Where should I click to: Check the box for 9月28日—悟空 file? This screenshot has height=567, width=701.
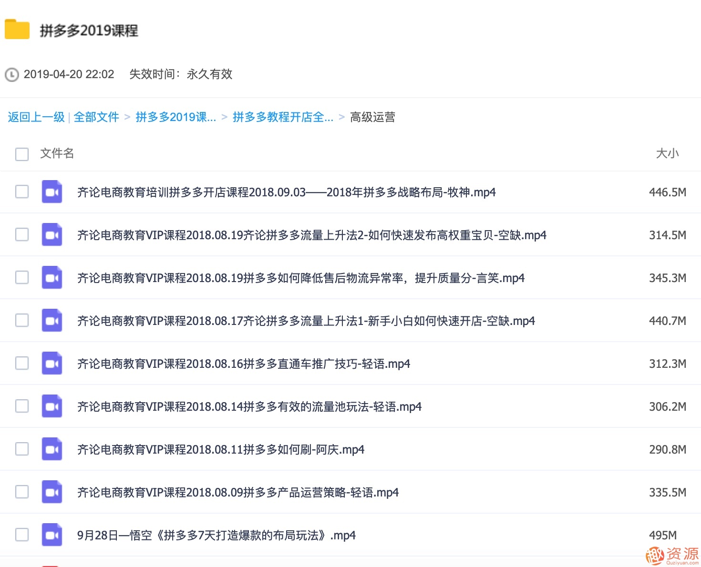[x=22, y=535]
